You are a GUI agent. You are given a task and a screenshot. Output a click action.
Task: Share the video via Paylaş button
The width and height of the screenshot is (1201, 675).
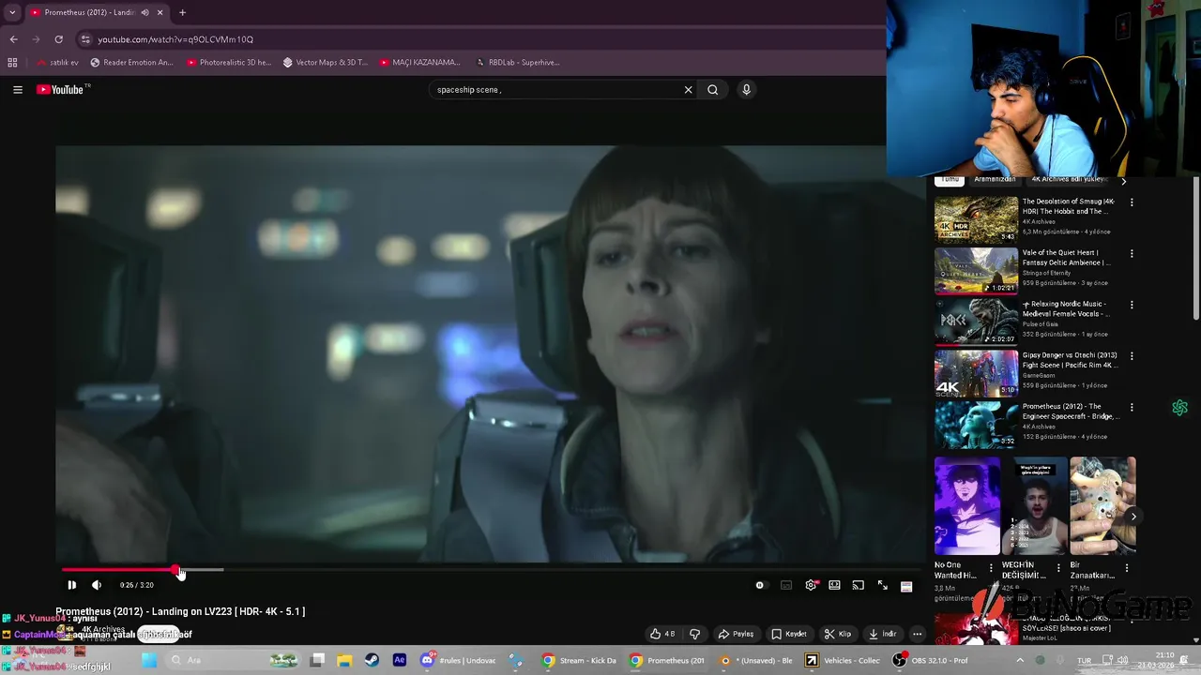click(x=736, y=634)
